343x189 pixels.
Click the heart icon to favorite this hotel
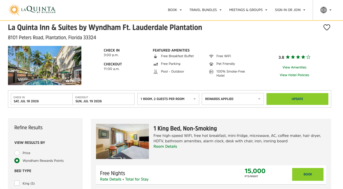coord(327,27)
